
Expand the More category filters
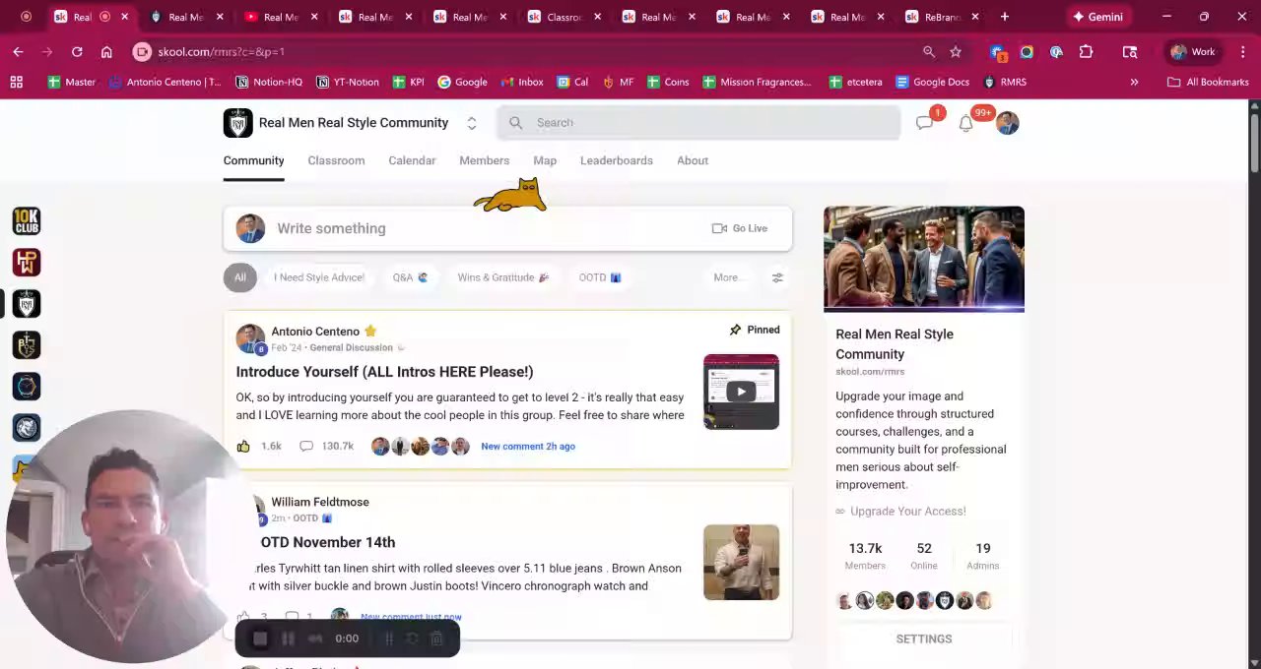click(725, 277)
